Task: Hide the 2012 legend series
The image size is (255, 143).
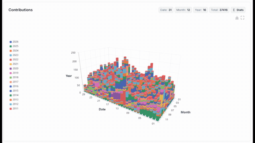Action: (x=14, y=104)
